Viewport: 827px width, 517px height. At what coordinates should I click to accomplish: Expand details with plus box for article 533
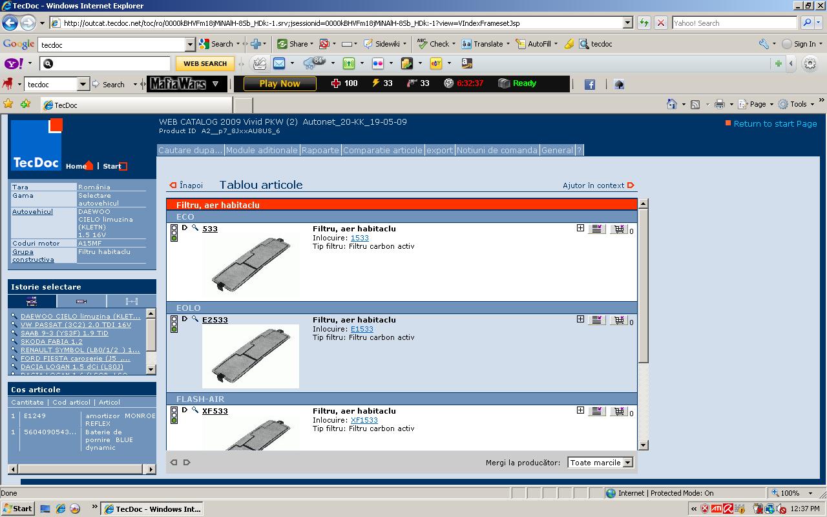580,228
